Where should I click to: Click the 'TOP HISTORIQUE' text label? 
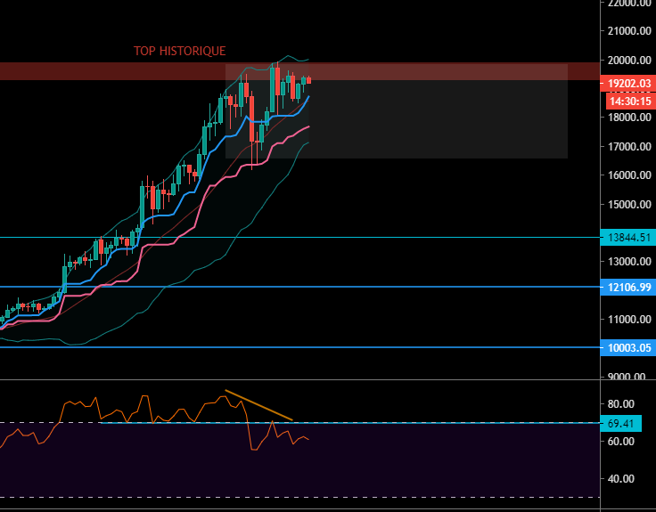coord(179,51)
